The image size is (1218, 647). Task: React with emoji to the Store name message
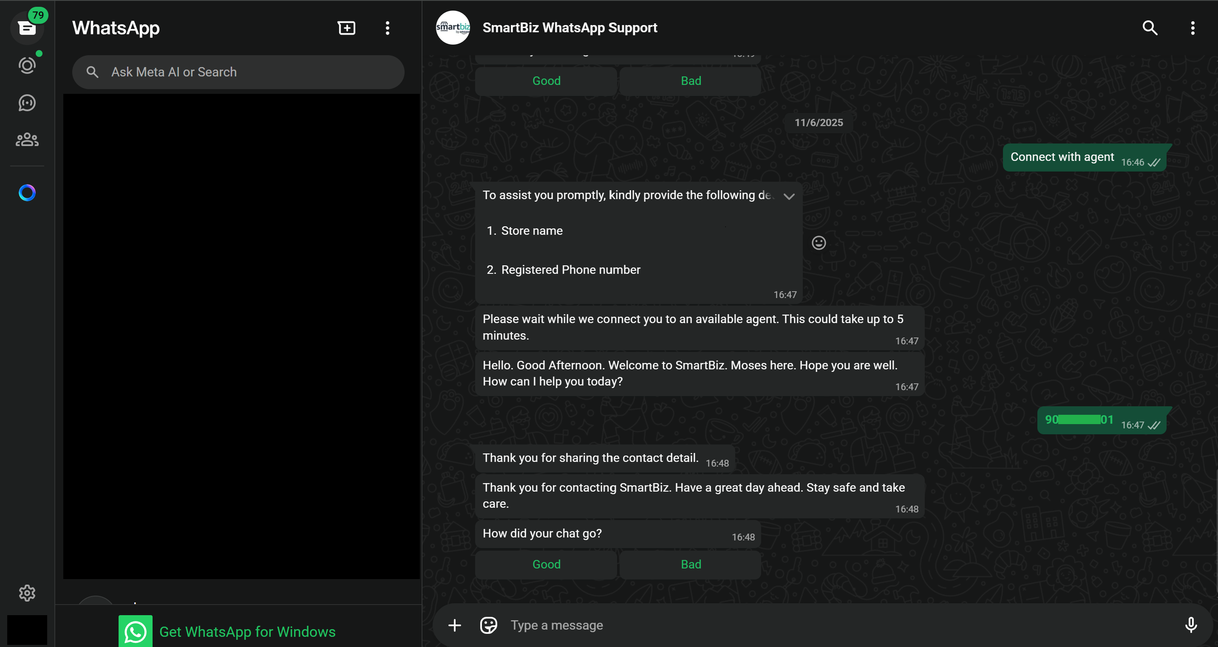[x=819, y=243]
